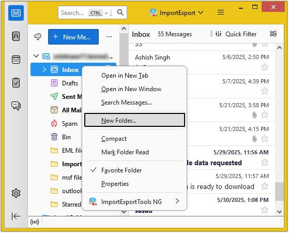
Task: Select New Folder... from context menu
Action: coord(134,120)
